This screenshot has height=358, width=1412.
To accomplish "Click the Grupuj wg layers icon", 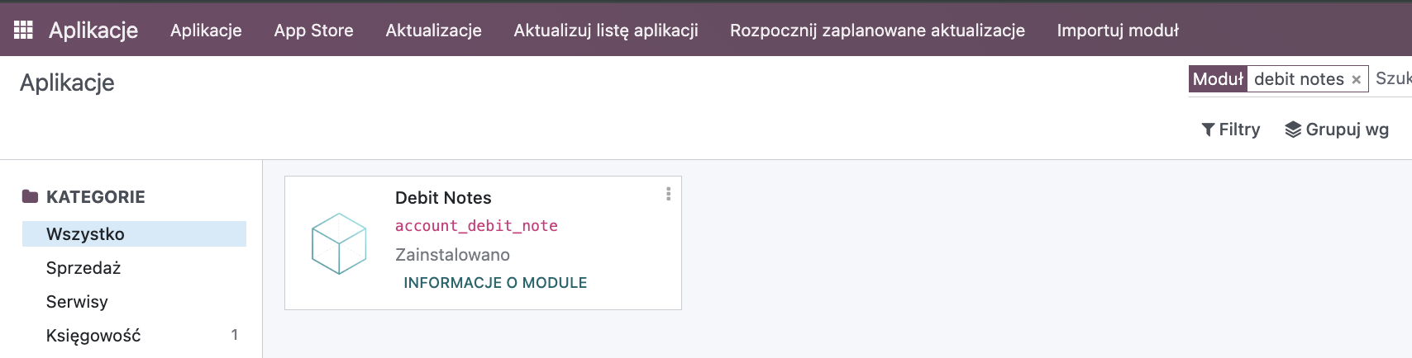I will [1293, 130].
